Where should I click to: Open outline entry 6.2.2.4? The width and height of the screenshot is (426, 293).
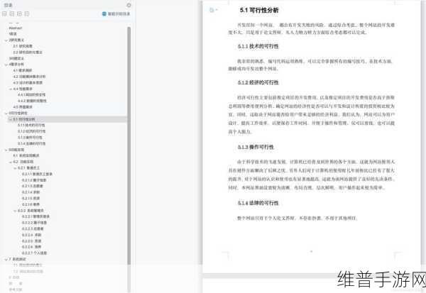tap(32, 235)
